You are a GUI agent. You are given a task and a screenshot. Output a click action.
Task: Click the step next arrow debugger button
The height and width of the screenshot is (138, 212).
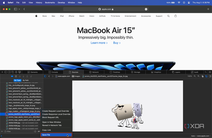coord(31,76)
